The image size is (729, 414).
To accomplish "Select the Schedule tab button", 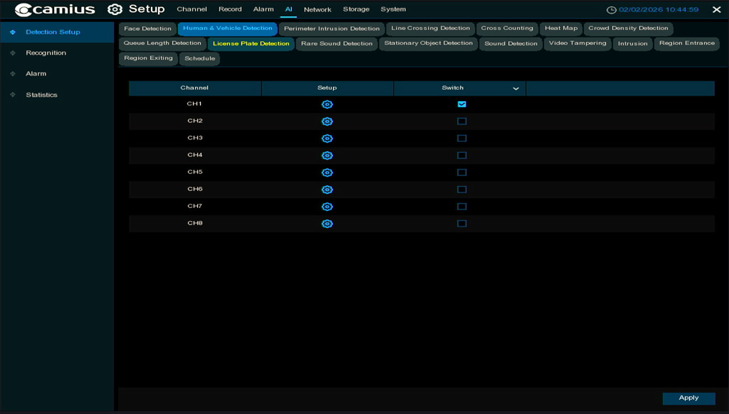I will 199,58.
